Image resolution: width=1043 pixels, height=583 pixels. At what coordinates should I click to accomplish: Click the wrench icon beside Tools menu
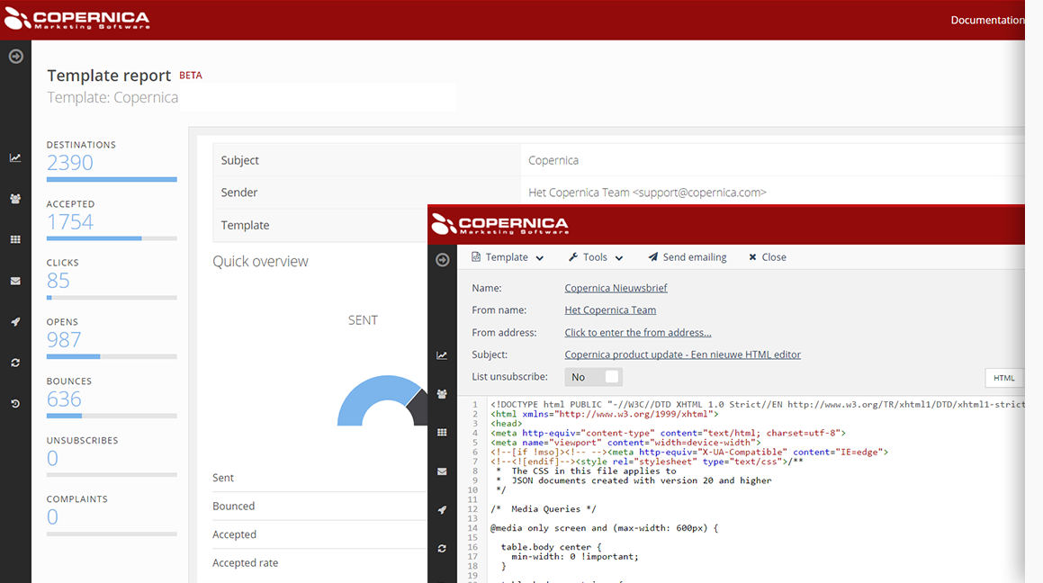coord(572,256)
